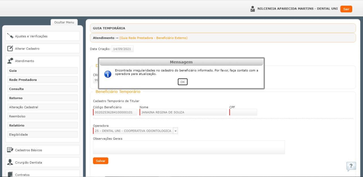Click the Data Criação date field
Viewport: 363px width, 177px height.
pyautogui.click(x=123, y=49)
